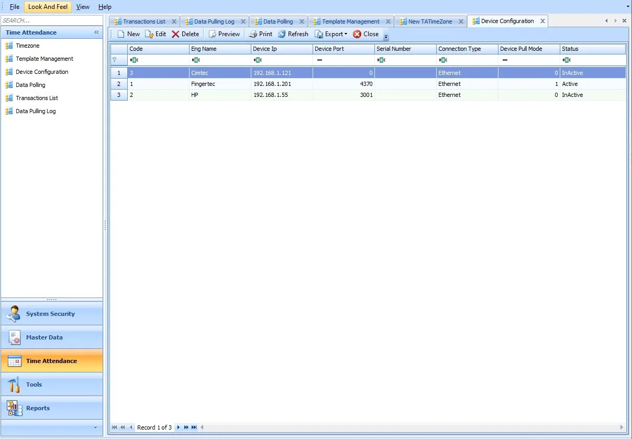Go to last record navigator button
632x439 pixels.
[194, 427]
